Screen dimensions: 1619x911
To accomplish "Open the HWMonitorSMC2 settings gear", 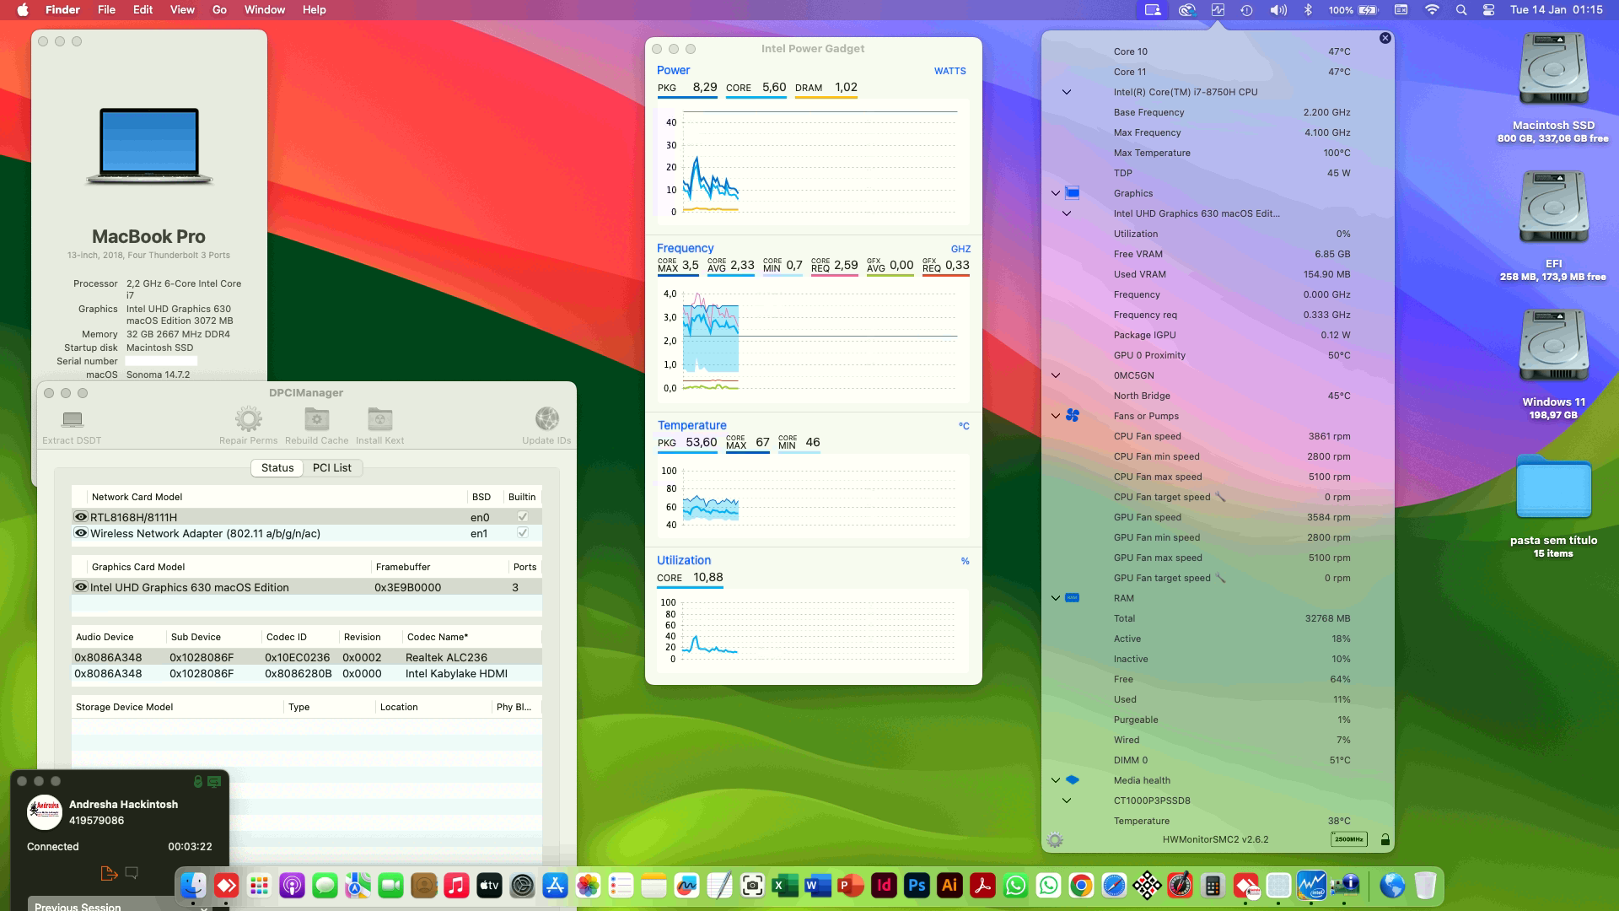I will tap(1053, 840).
